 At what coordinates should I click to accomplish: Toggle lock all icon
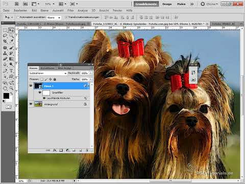click(x=55, y=79)
